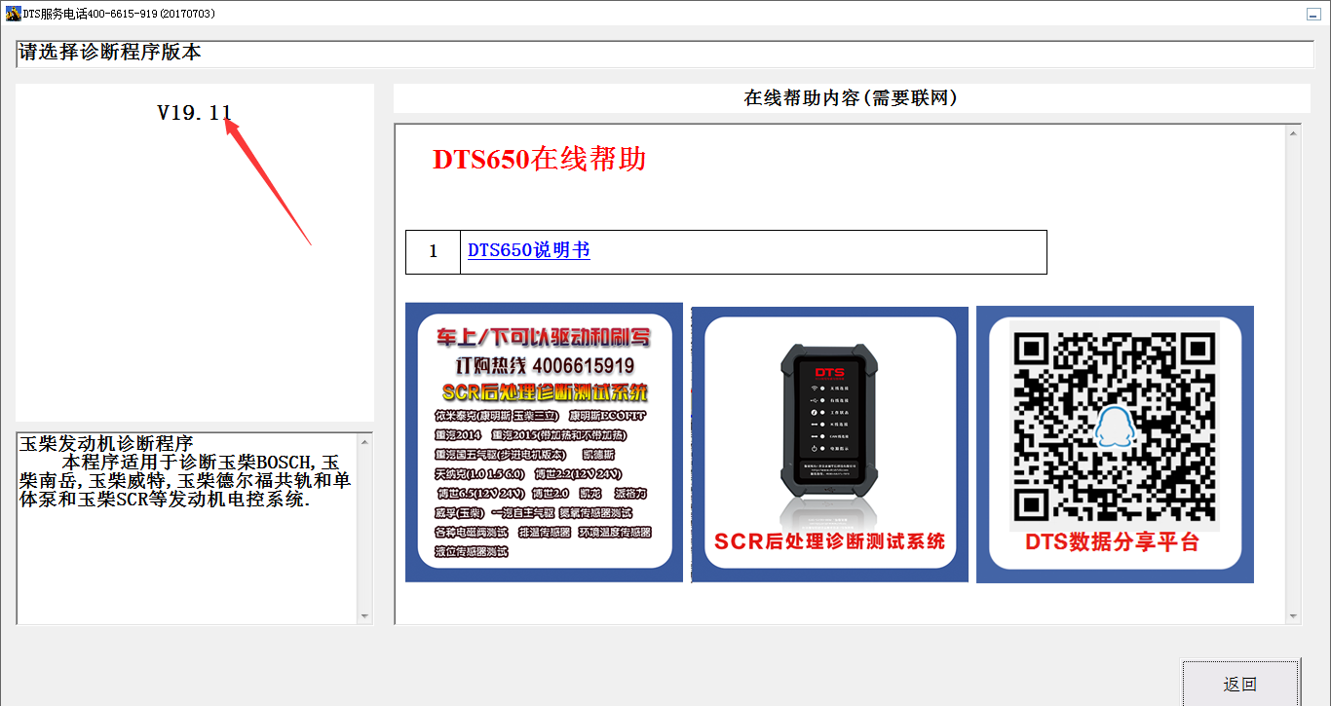This screenshot has width=1331, height=706.
Task: Click the 请选择诊断程序版本 header field
Action: click(x=665, y=54)
